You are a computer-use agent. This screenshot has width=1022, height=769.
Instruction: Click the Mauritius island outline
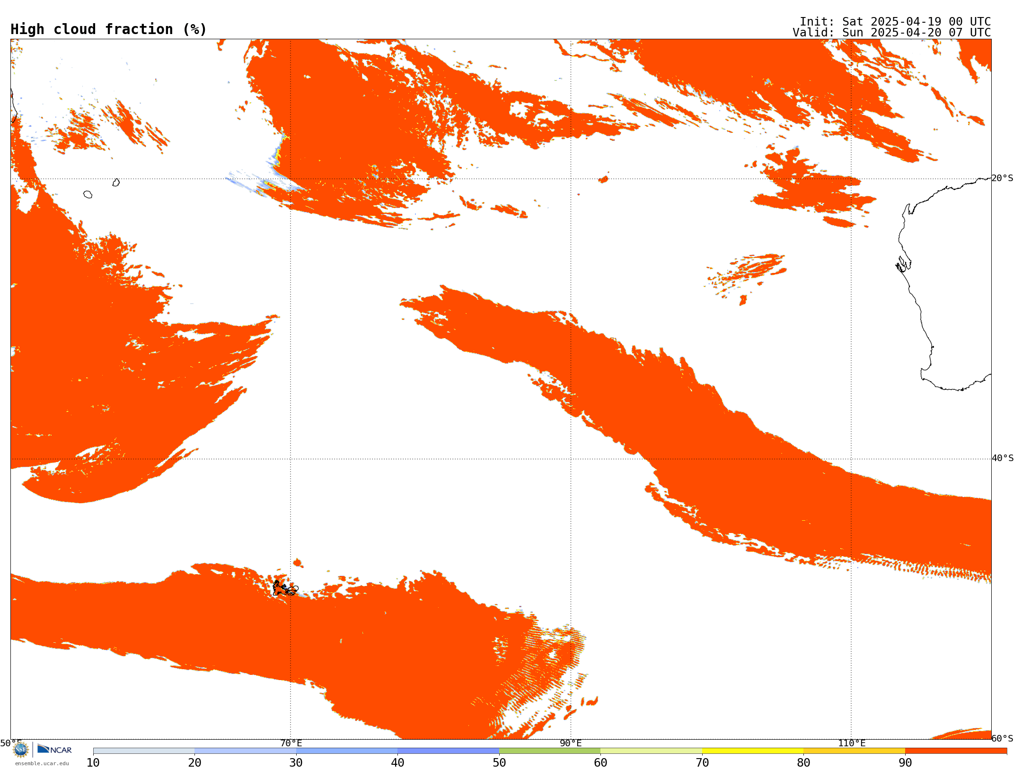point(116,183)
